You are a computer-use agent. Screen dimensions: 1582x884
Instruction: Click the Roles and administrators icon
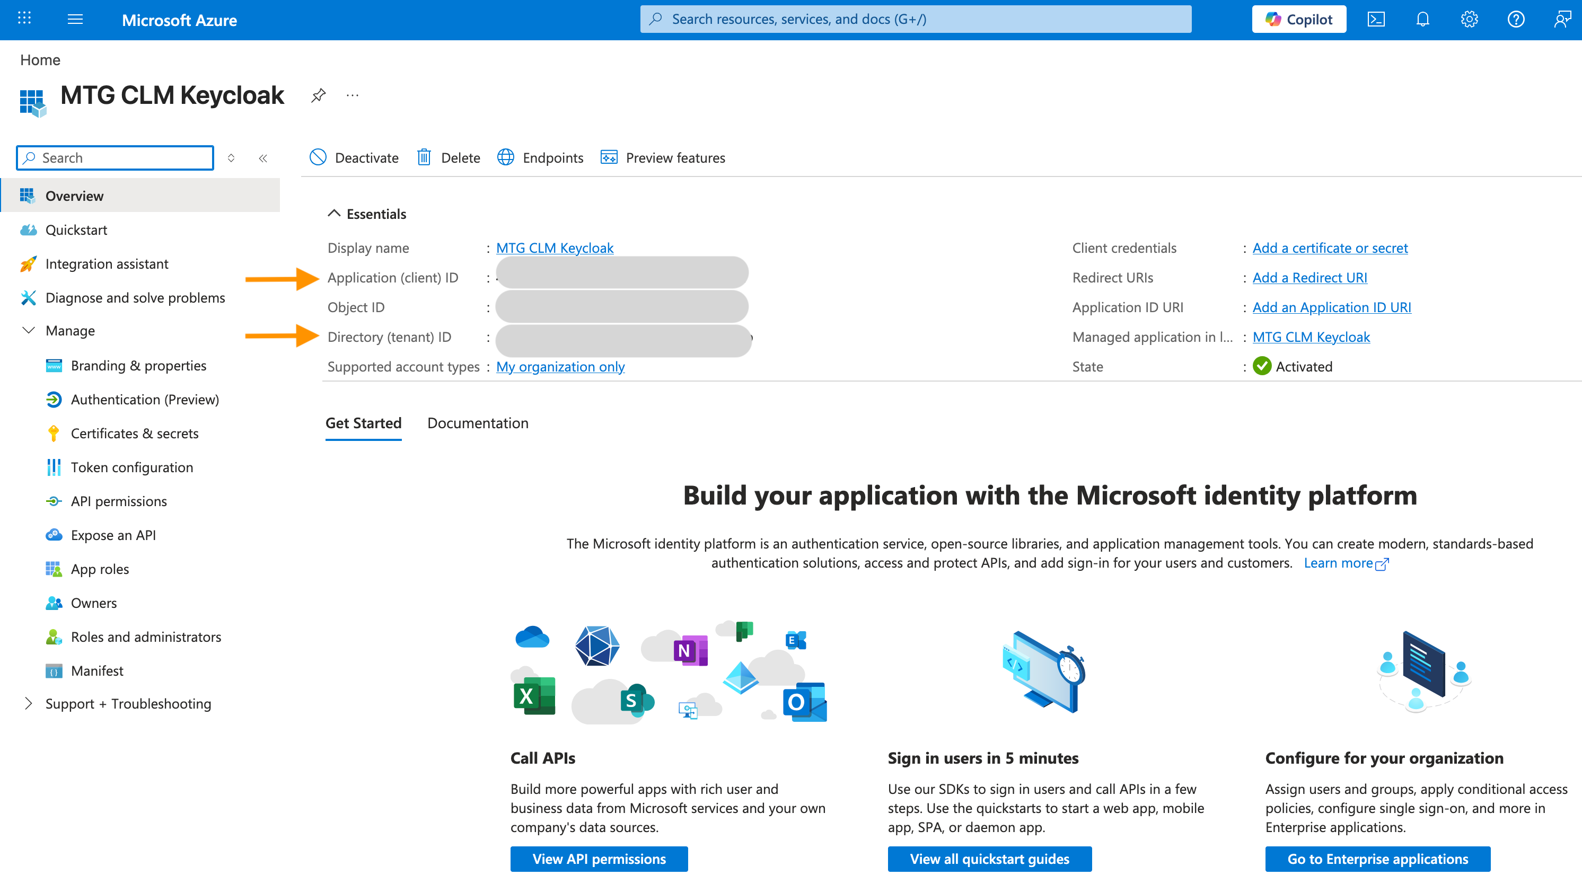[54, 637]
